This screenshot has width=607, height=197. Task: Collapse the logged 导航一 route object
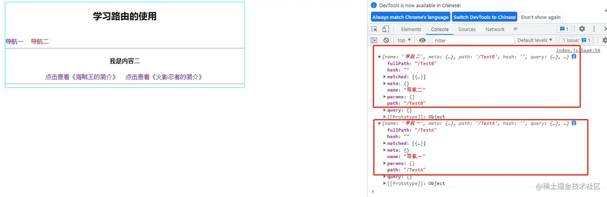point(379,124)
